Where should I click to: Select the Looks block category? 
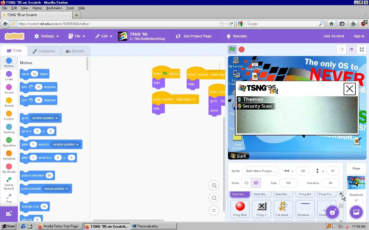tap(9, 76)
